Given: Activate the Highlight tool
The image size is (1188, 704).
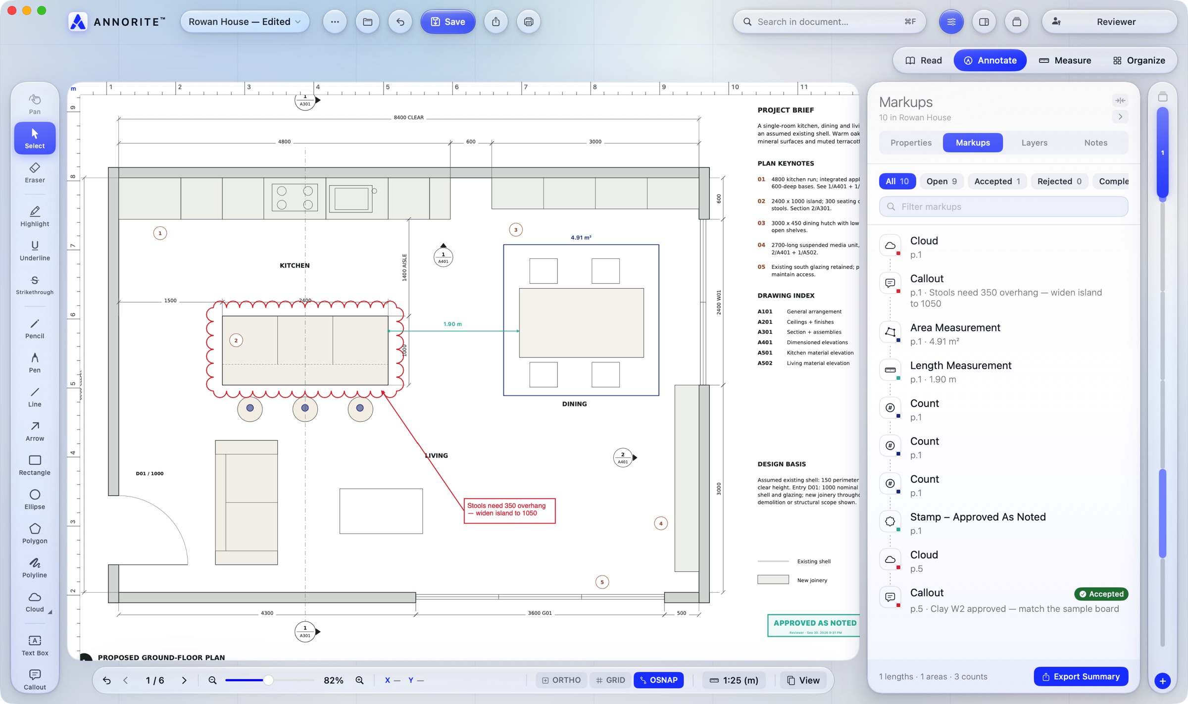Looking at the screenshot, I should click(35, 216).
